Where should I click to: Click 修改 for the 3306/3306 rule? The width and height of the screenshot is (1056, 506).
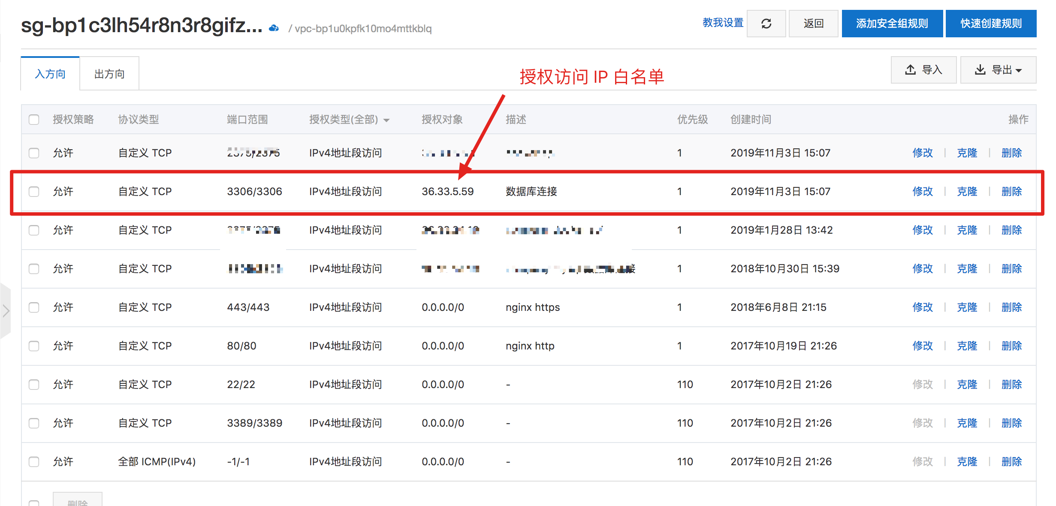(922, 191)
